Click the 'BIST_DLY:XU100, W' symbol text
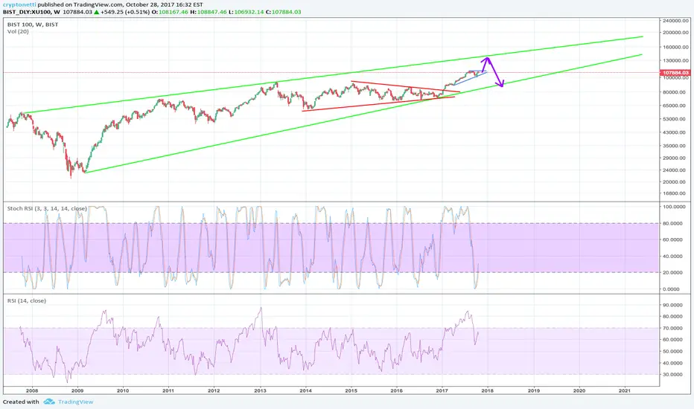The height and width of the screenshot is (409, 694). pos(31,12)
